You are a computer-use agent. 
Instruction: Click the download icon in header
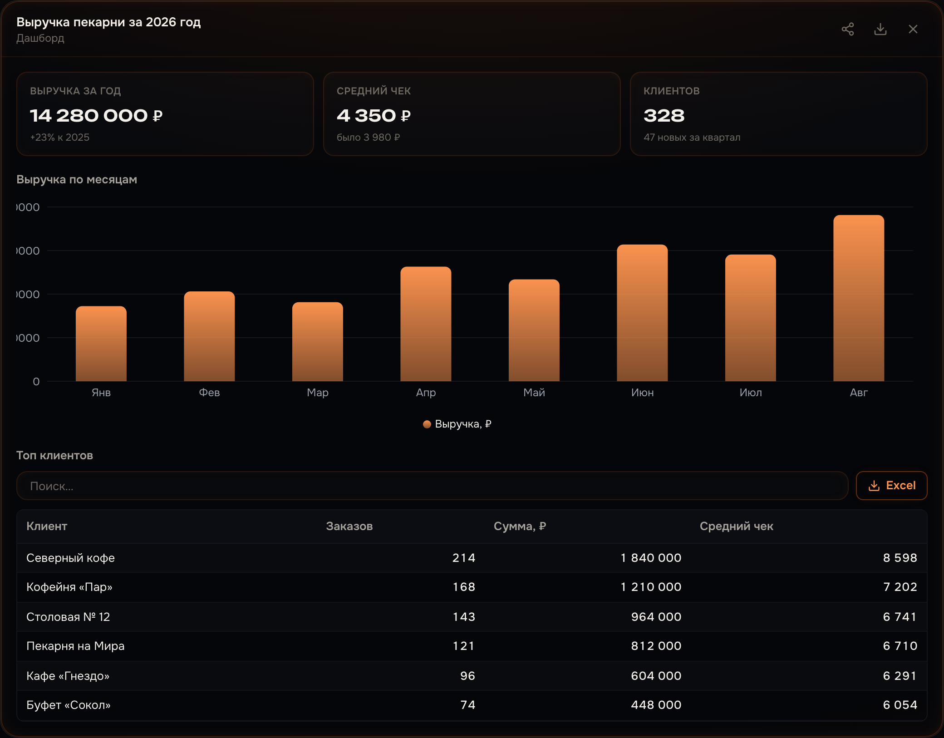point(880,29)
